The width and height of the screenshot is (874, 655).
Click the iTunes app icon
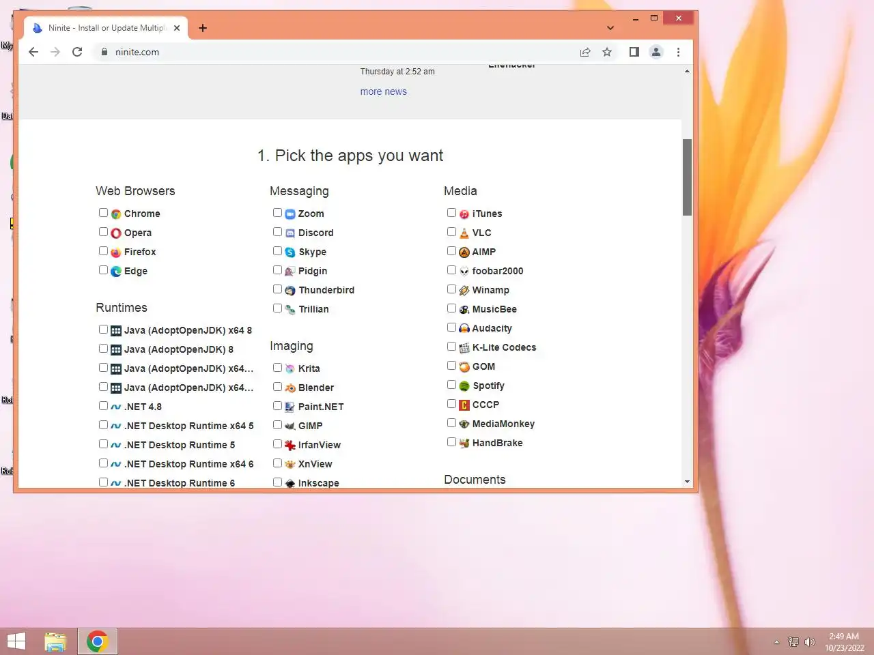pos(464,214)
